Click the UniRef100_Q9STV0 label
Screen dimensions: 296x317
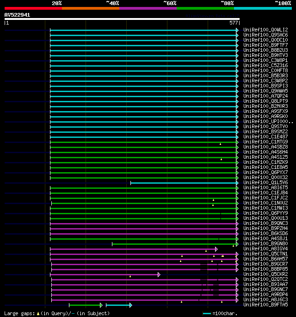tap(265, 126)
